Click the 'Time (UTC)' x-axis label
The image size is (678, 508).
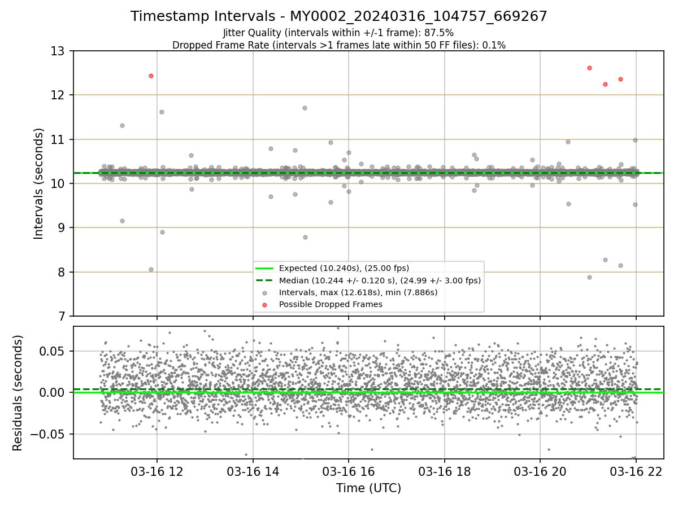[368, 488]
